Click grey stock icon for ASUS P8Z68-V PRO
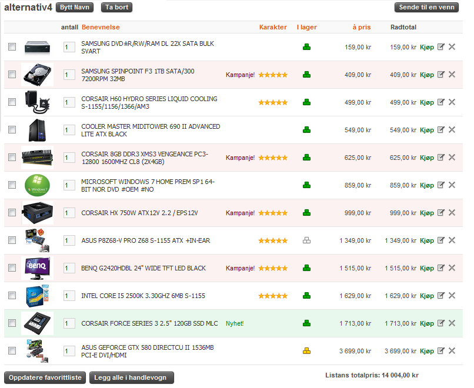This screenshot has height=388, width=474. (306, 240)
